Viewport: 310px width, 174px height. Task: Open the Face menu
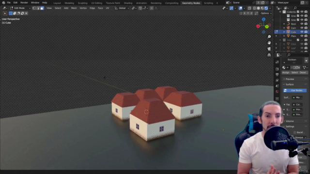pyautogui.click(x=100, y=8)
